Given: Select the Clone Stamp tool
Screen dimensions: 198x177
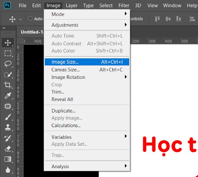Looking at the screenshot, I should pos(8,128).
